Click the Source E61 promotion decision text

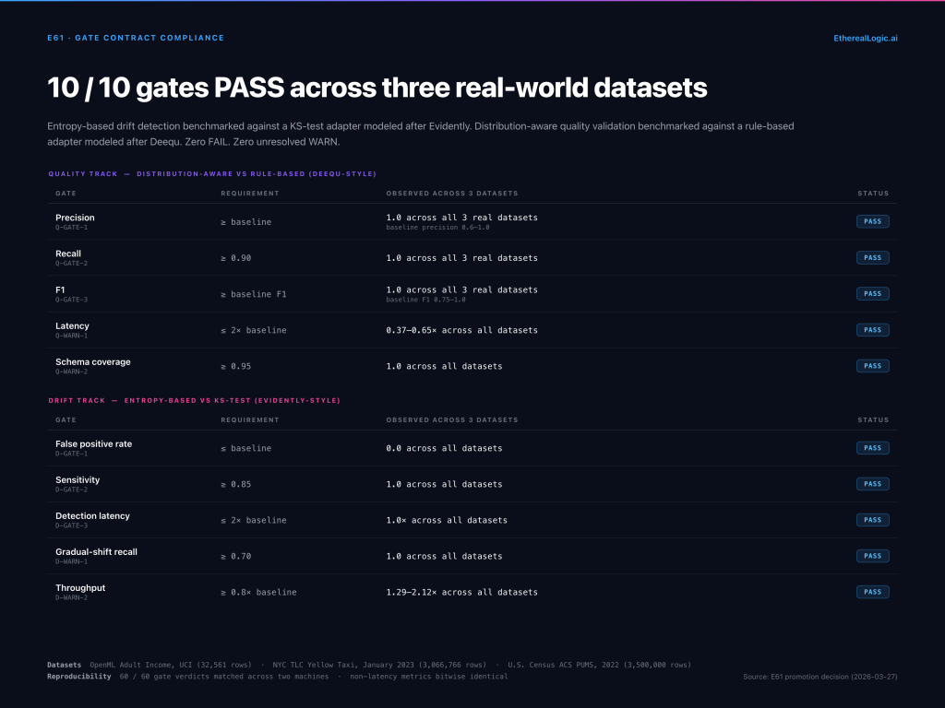(821, 676)
